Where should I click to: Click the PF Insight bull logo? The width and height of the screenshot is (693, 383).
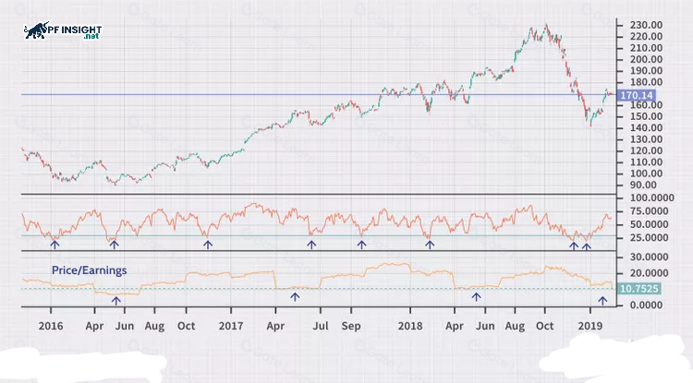[35, 31]
